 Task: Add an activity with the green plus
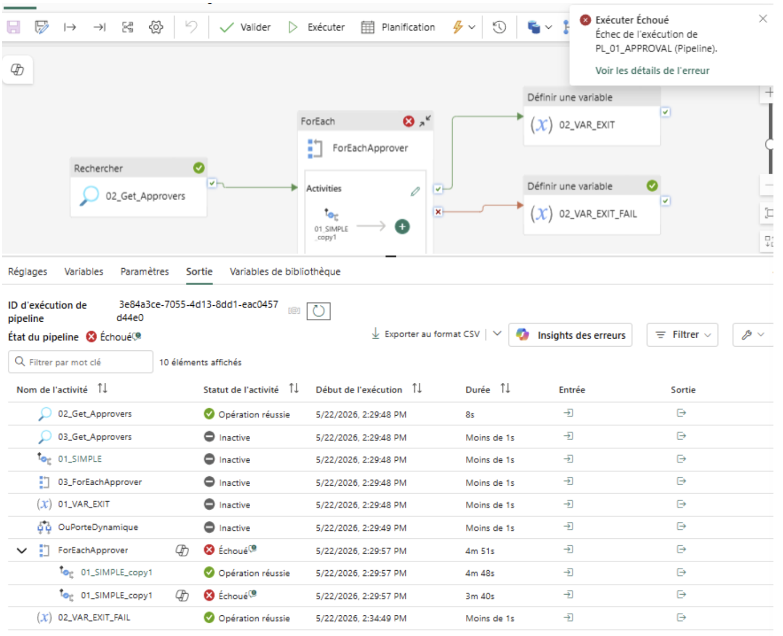point(402,227)
